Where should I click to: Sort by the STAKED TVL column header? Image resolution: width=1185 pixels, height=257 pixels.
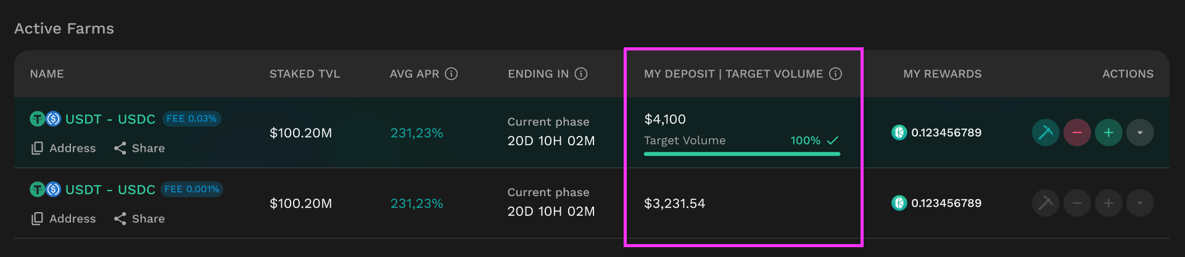(305, 74)
